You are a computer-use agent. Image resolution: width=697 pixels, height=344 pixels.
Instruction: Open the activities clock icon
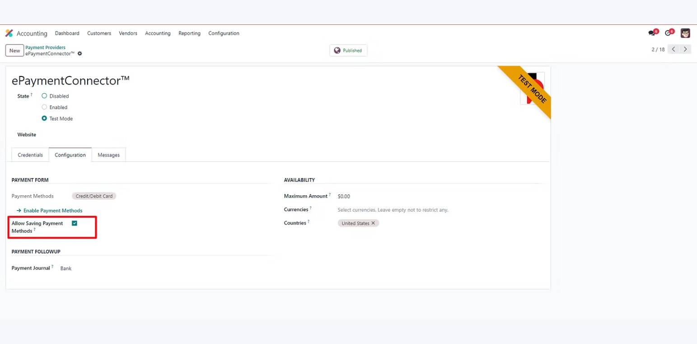coord(668,33)
